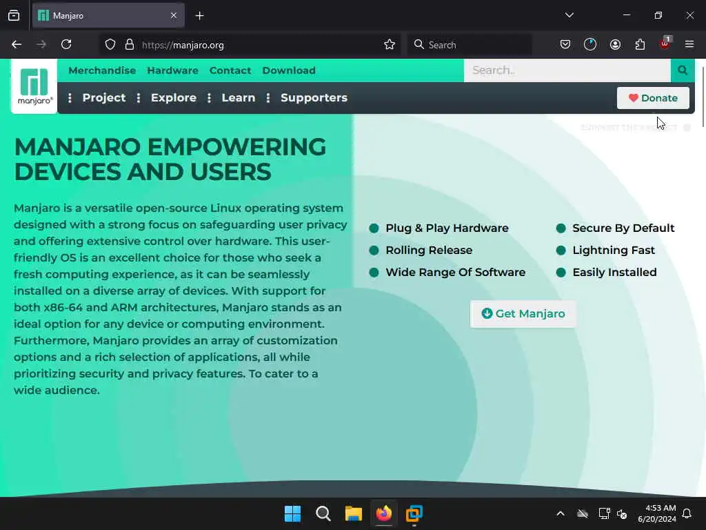Expand the Supporters menu

pyautogui.click(x=314, y=98)
